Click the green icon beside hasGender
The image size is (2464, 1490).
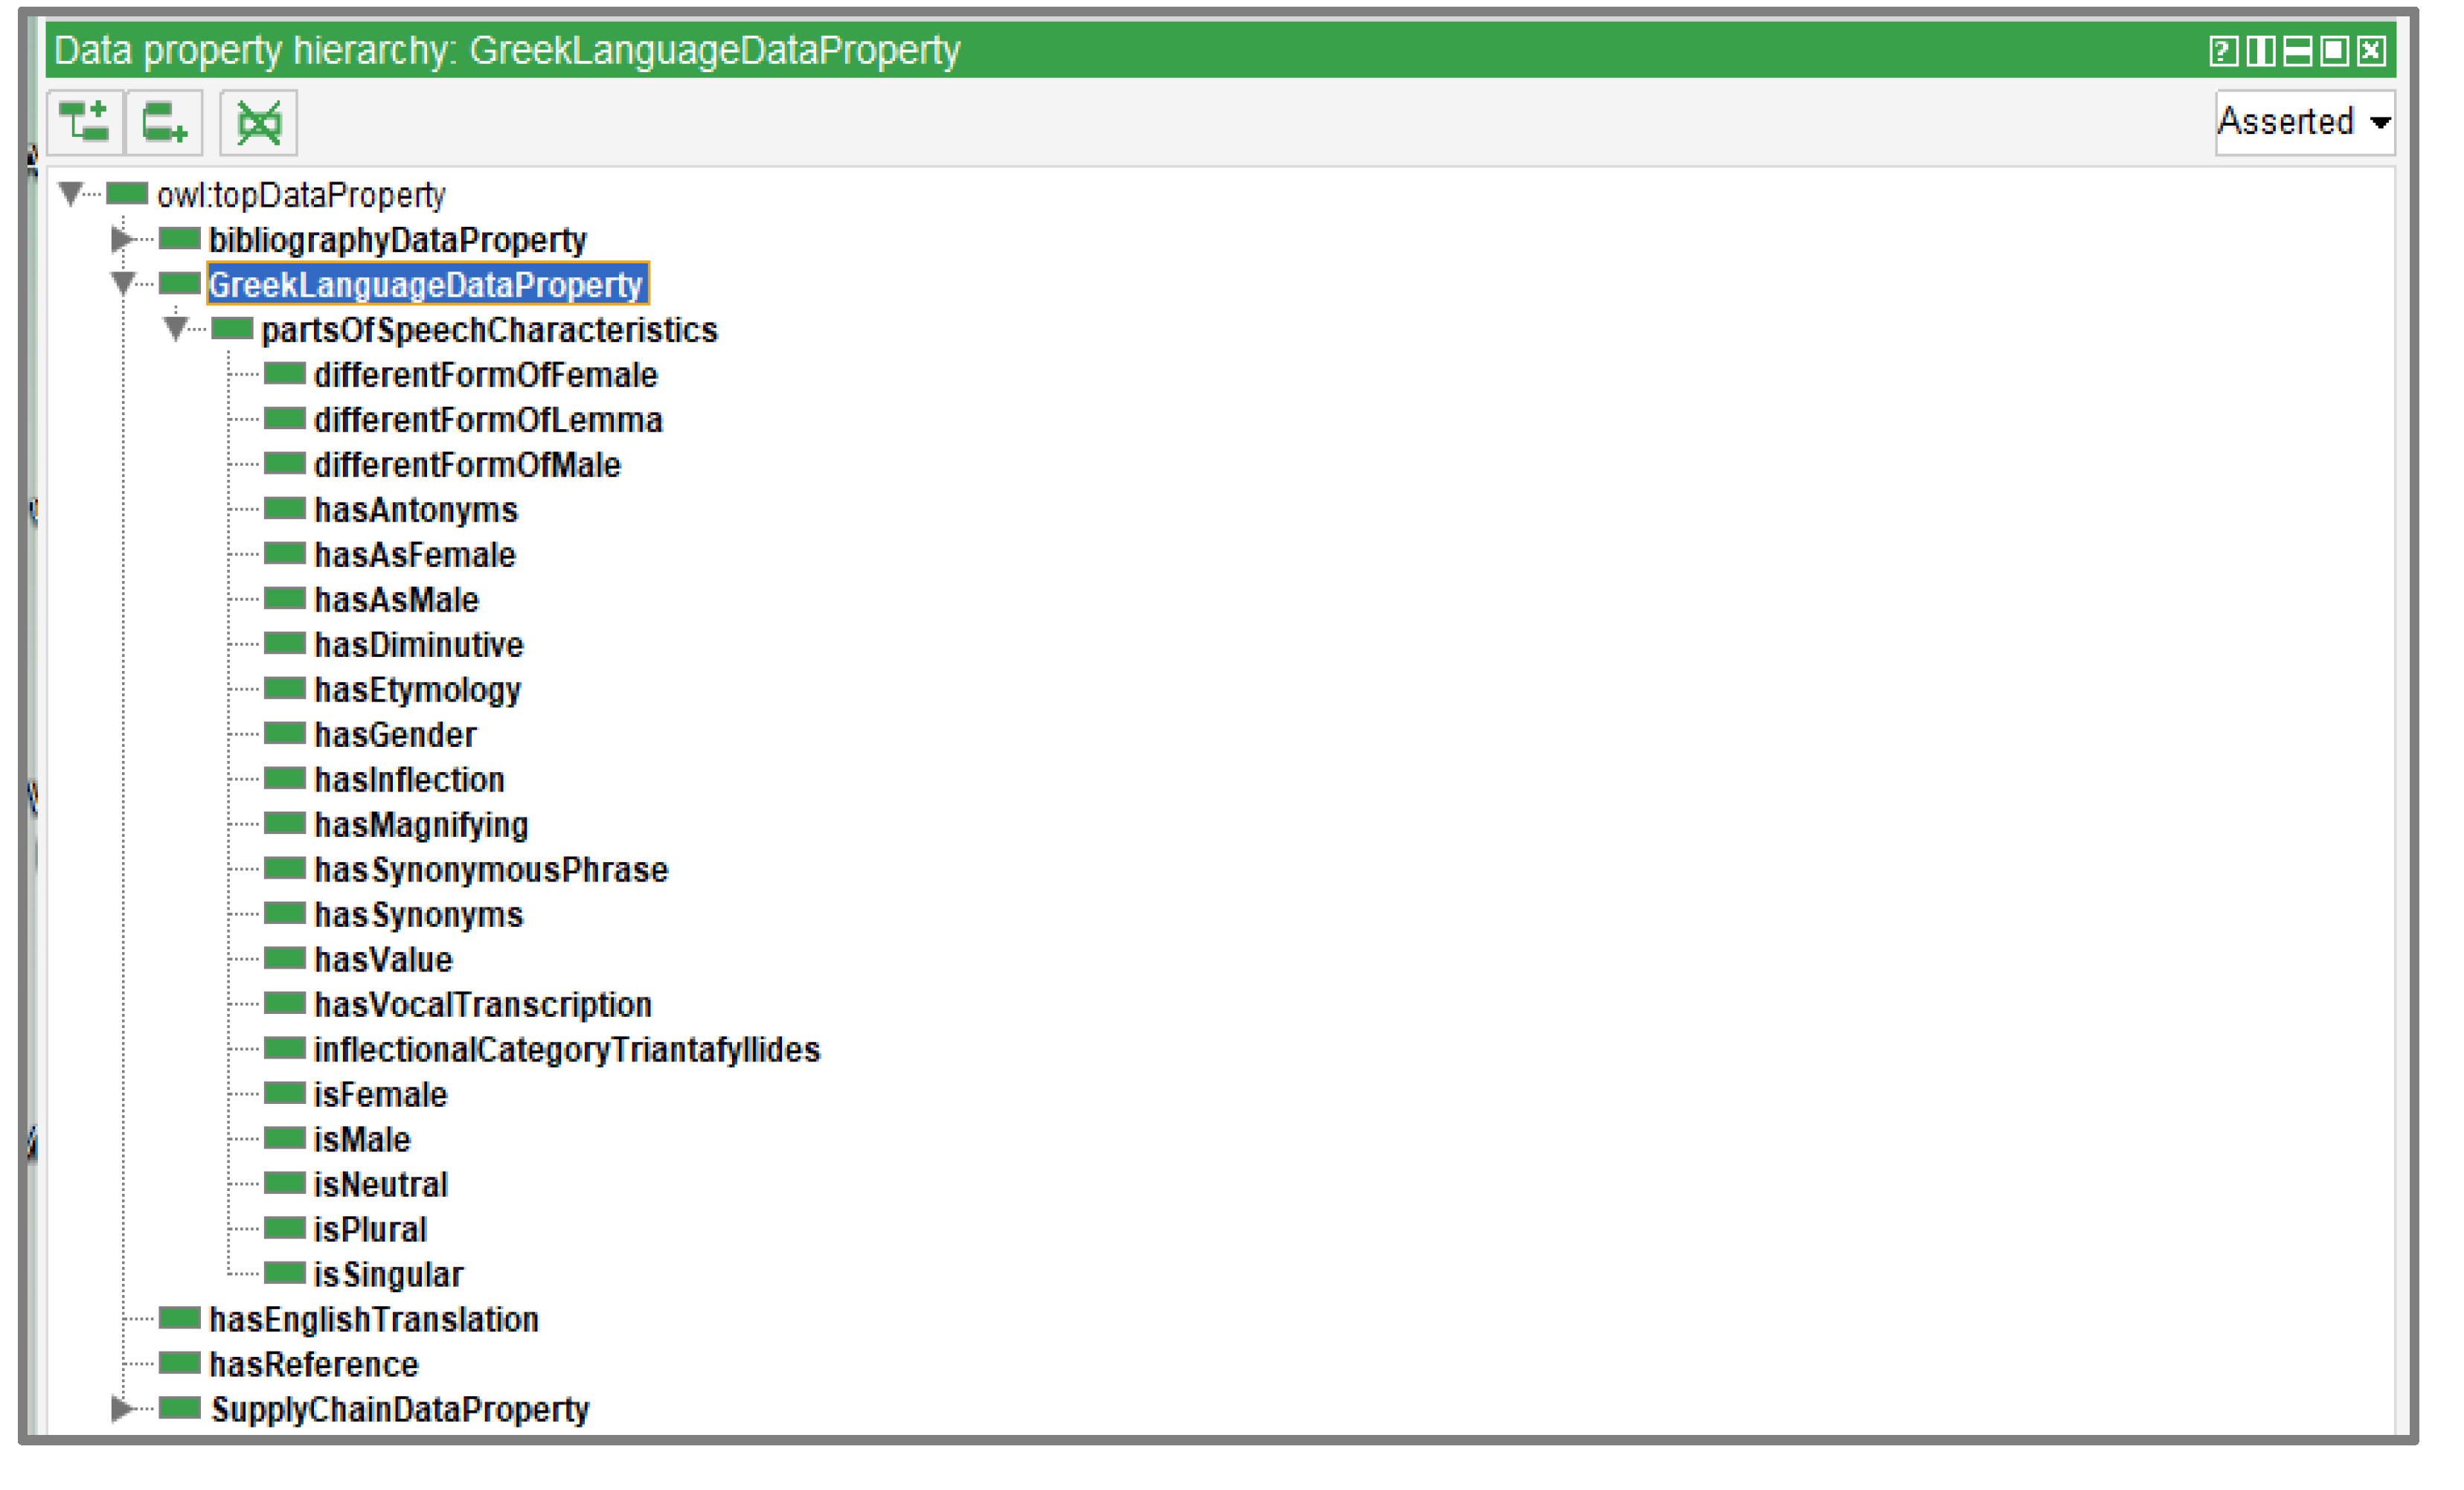(284, 734)
